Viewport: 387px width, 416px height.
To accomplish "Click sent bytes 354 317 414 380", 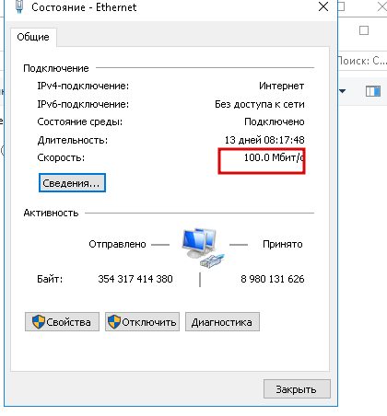I will pyautogui.click(x=135, y=279).
